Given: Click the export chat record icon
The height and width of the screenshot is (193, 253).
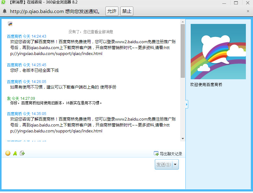Looking at the screenshot, I should tap(156, 153).
